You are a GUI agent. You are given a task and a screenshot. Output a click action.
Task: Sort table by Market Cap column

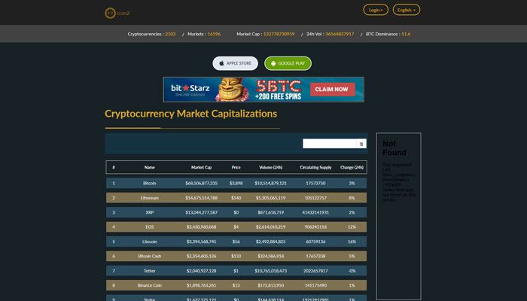pyautogui.click(x=201, y=167)
